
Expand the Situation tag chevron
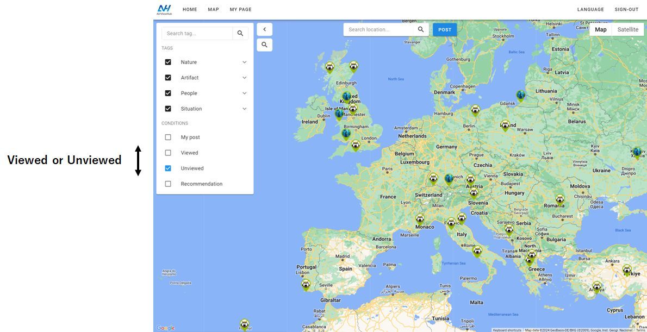point(244,109)
